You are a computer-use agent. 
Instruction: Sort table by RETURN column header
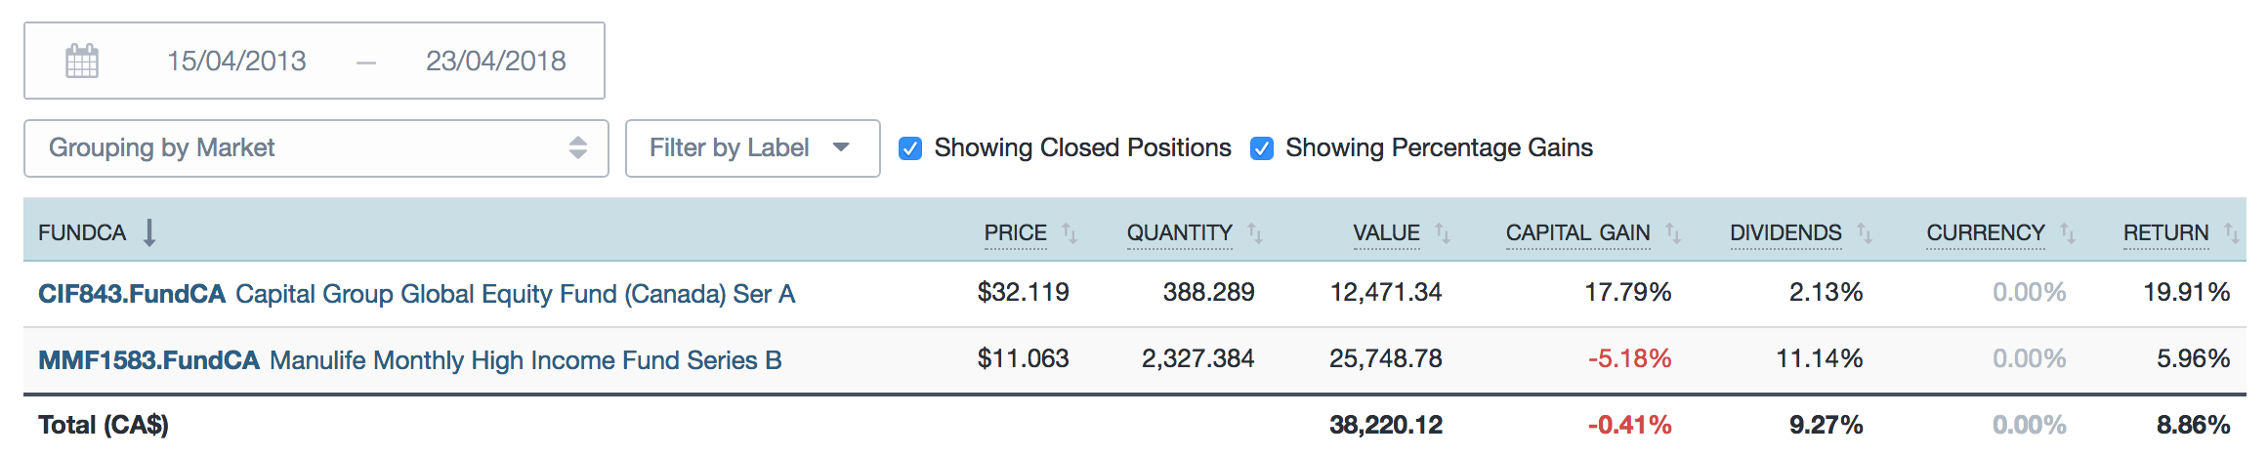tap(2165, 232)
